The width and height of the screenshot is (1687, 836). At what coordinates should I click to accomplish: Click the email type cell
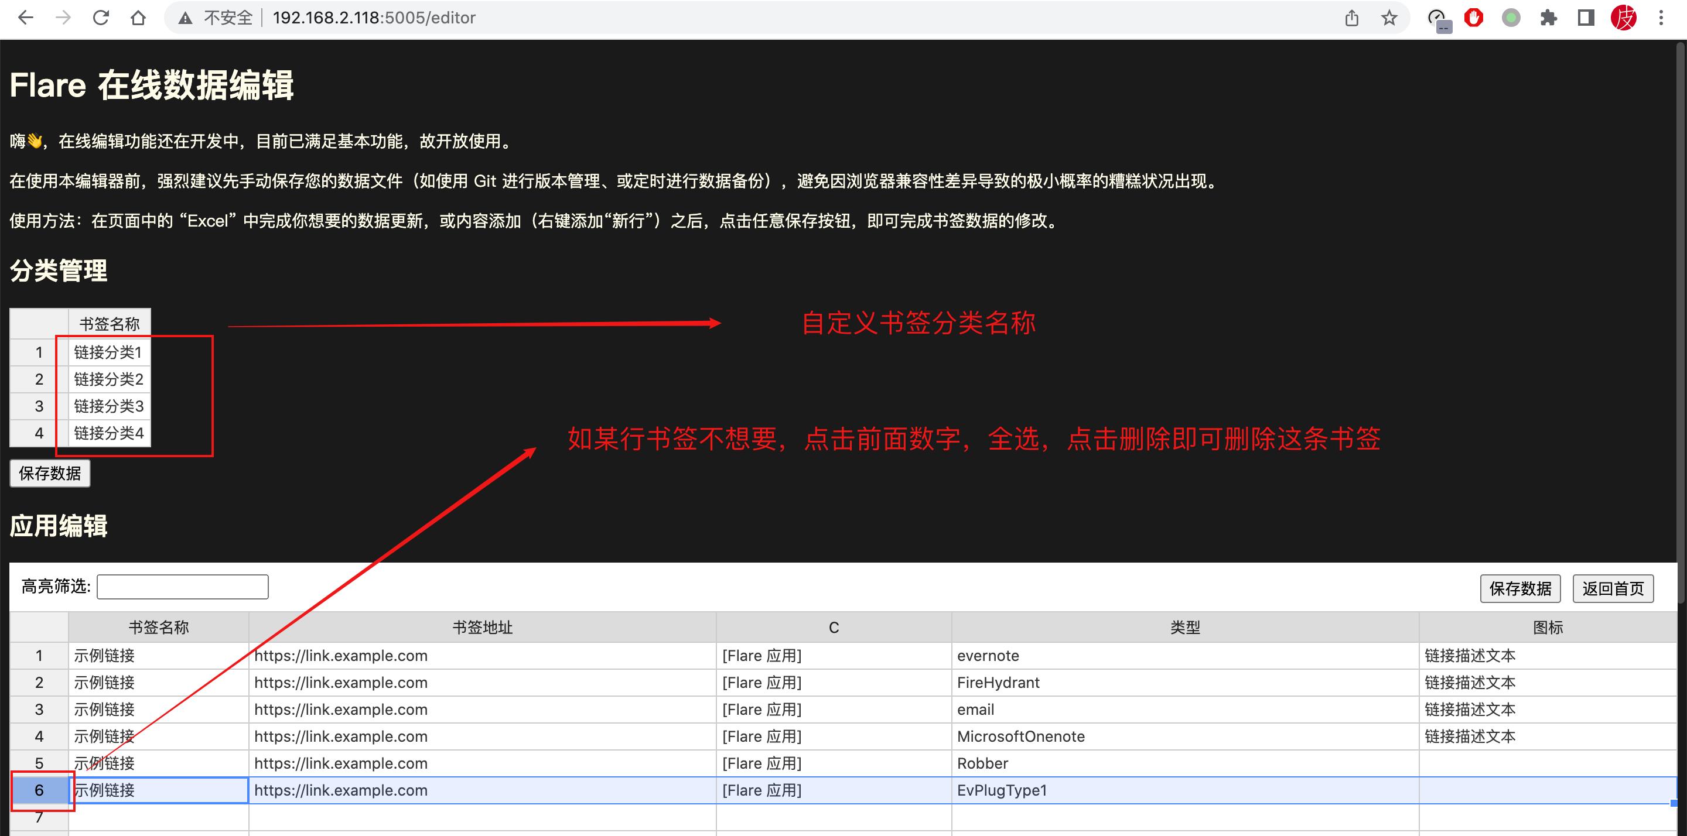tap(1186, 709)
